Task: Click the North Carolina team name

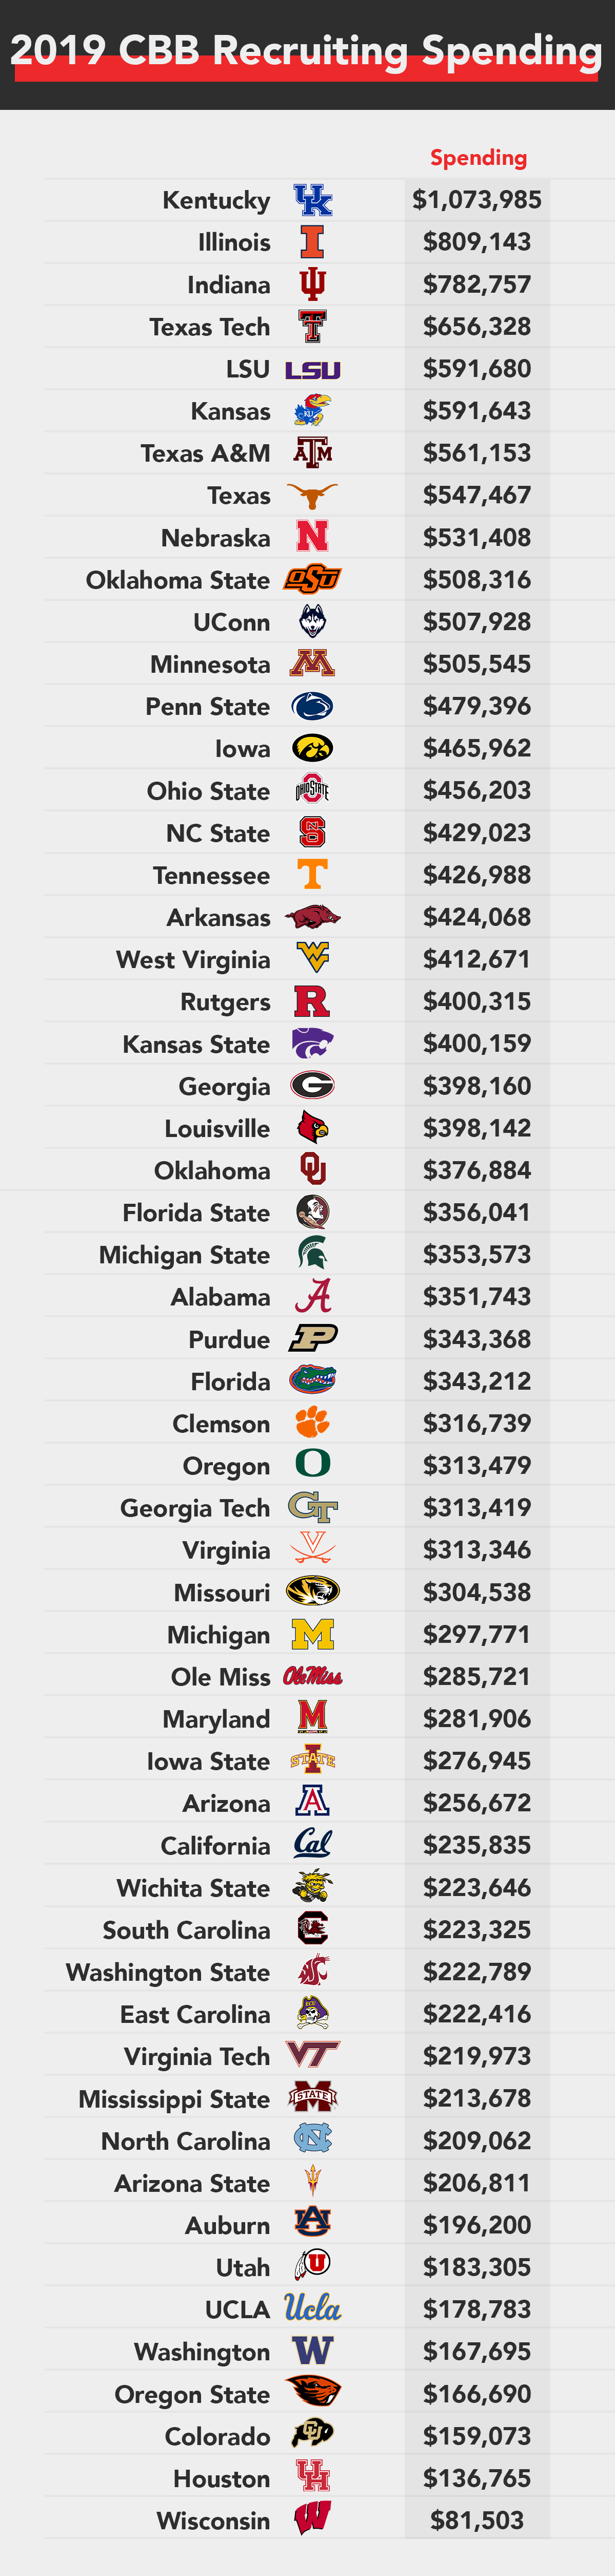Action: (186, 2141)
